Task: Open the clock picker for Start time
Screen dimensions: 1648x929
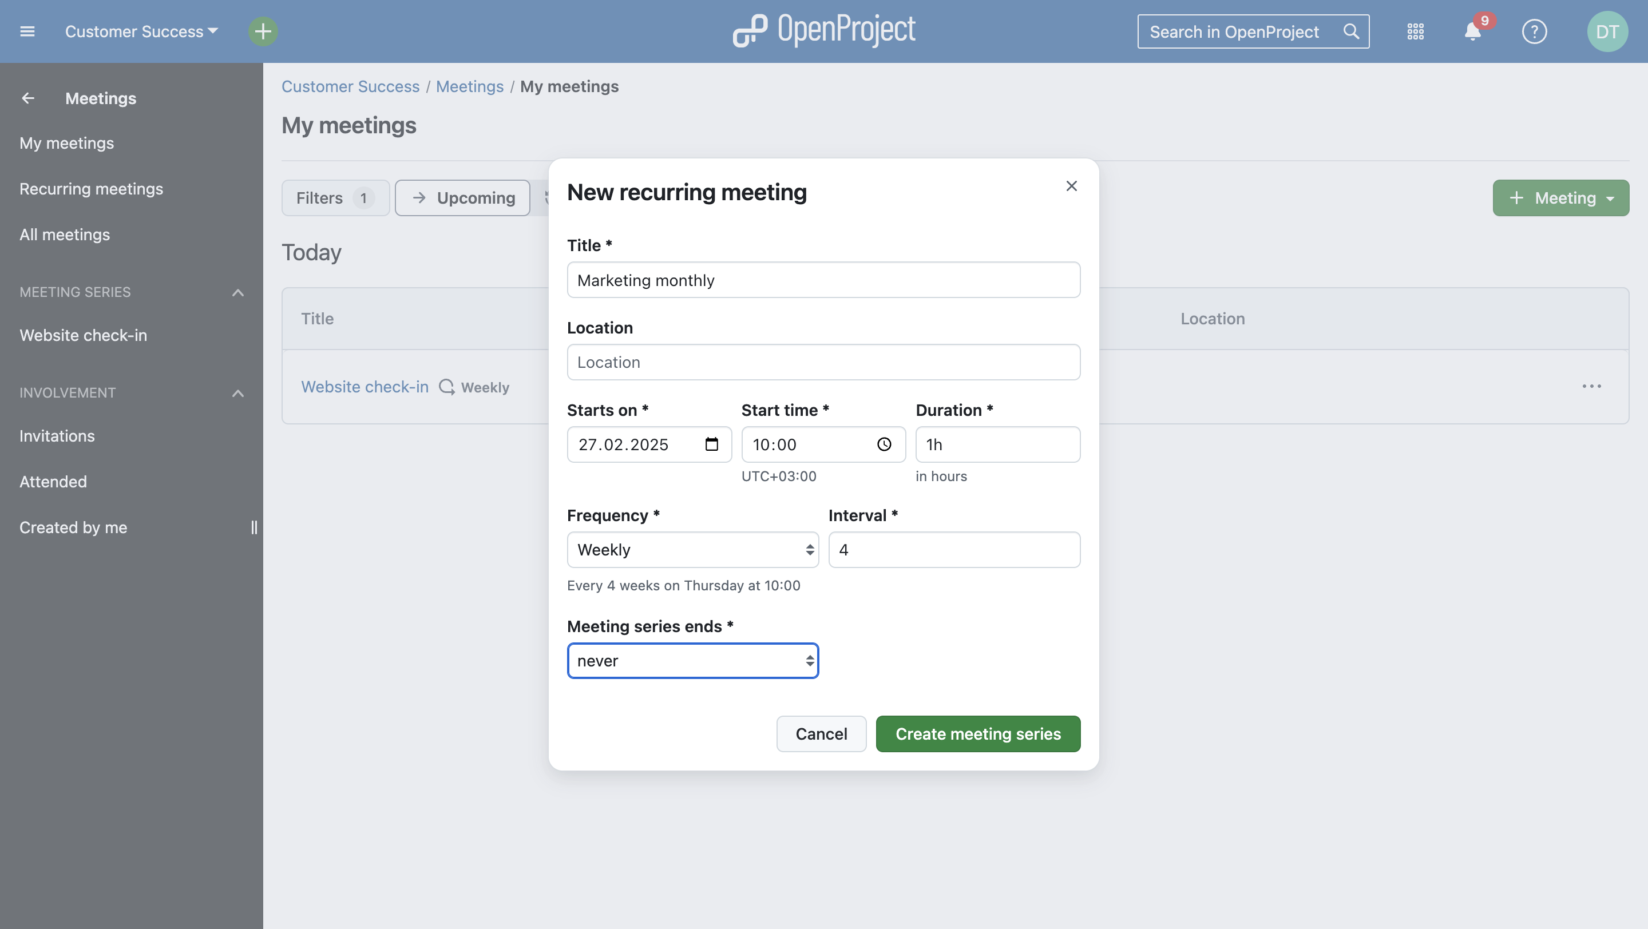Action: pyautogui.click(x=884, y=444)
